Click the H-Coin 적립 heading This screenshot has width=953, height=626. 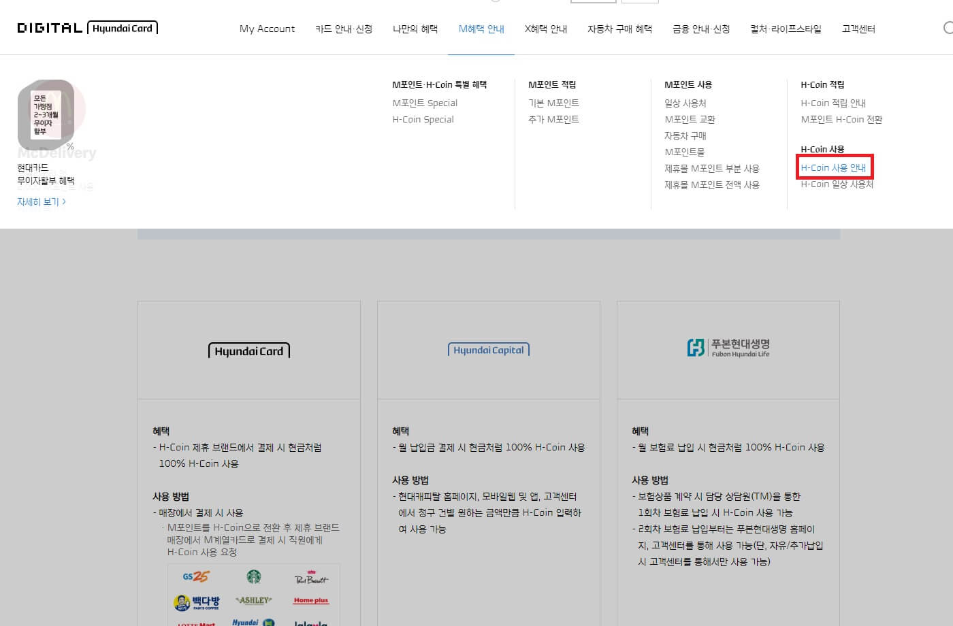[822, 84]
